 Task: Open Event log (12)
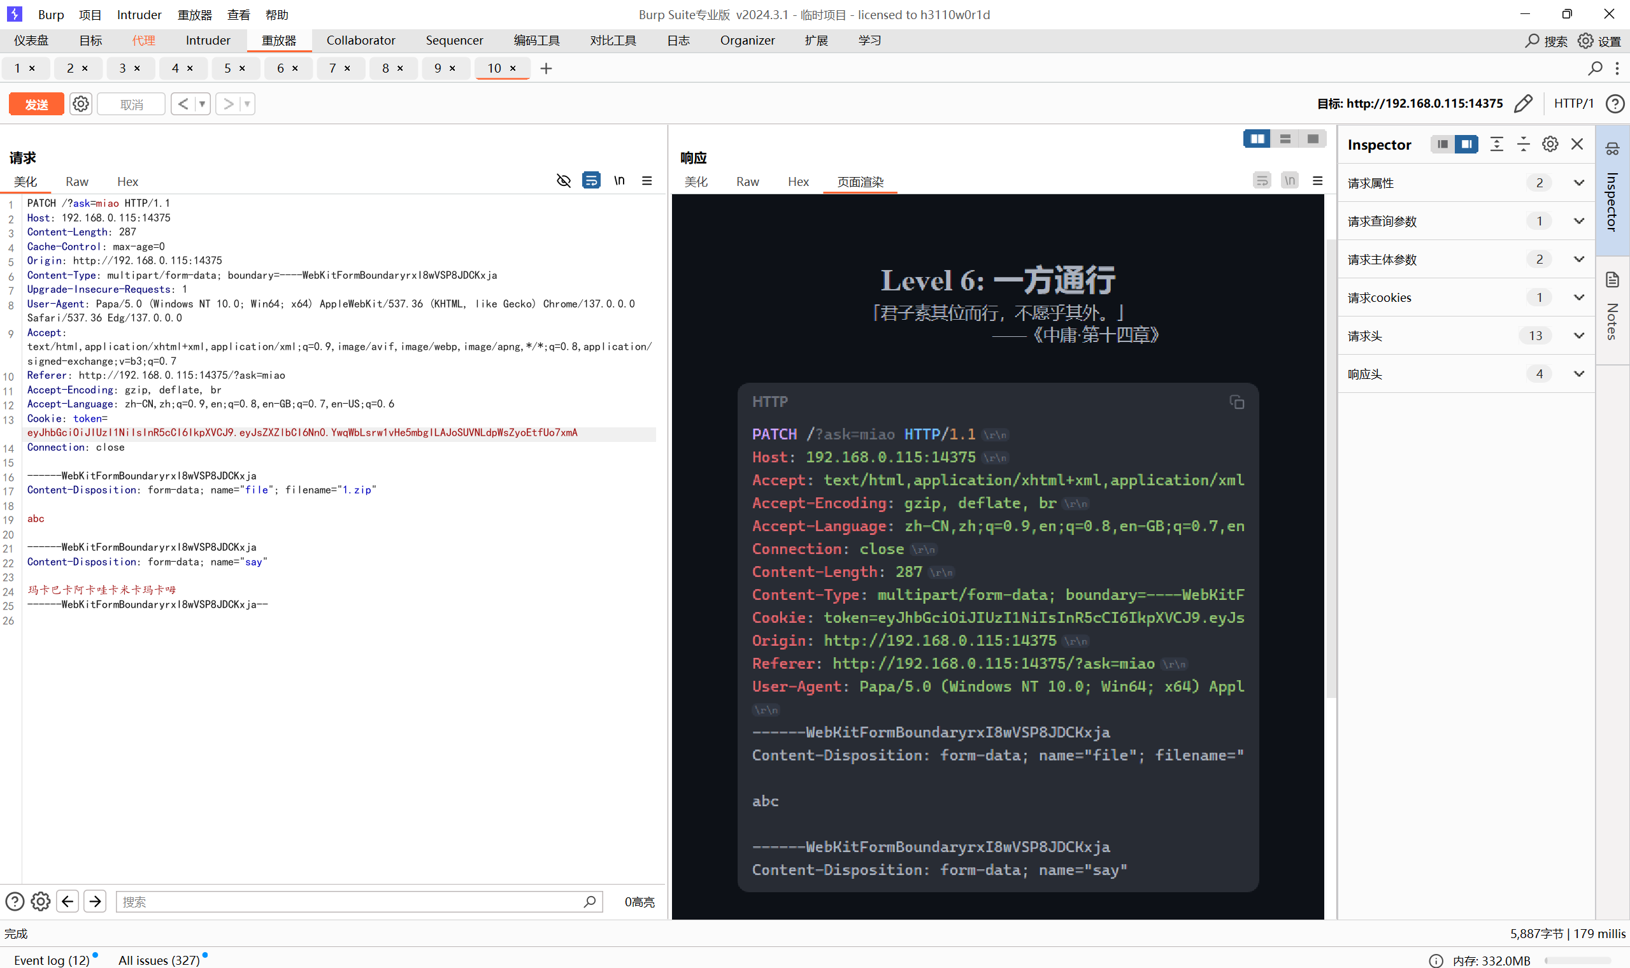point(52,960)
